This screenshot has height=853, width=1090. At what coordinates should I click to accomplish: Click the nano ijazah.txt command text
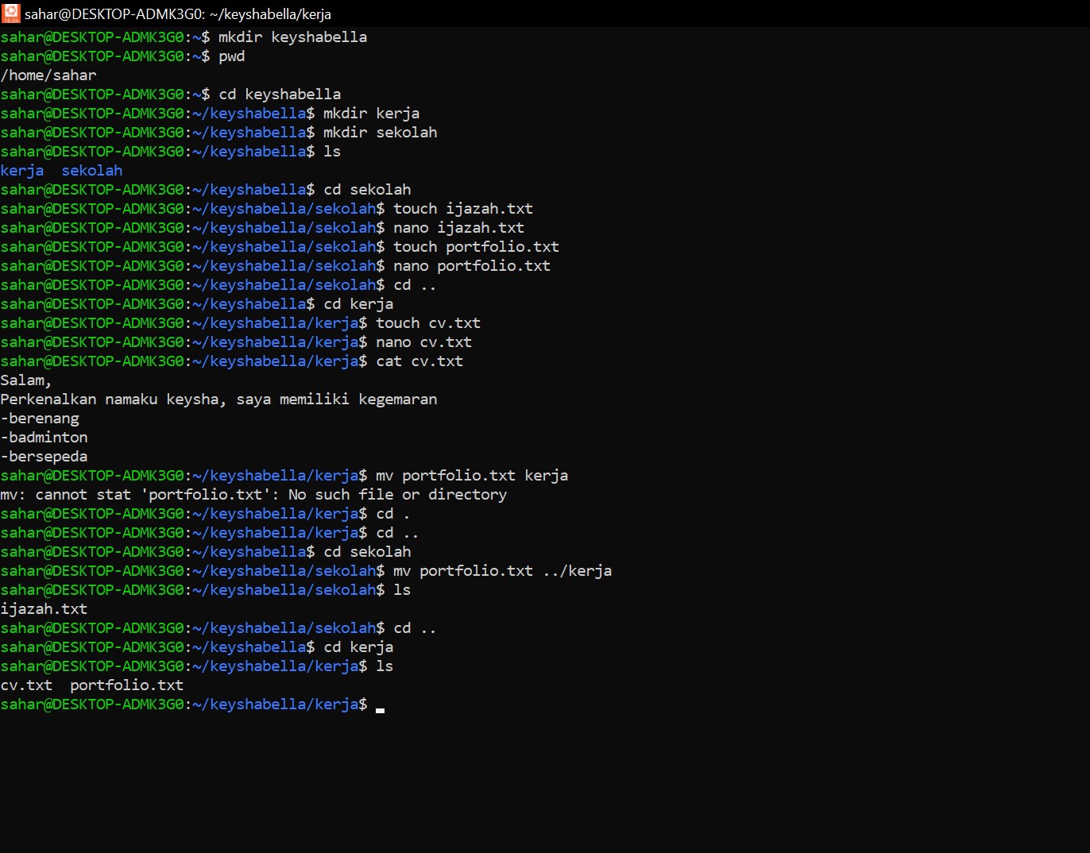point(458,227)
